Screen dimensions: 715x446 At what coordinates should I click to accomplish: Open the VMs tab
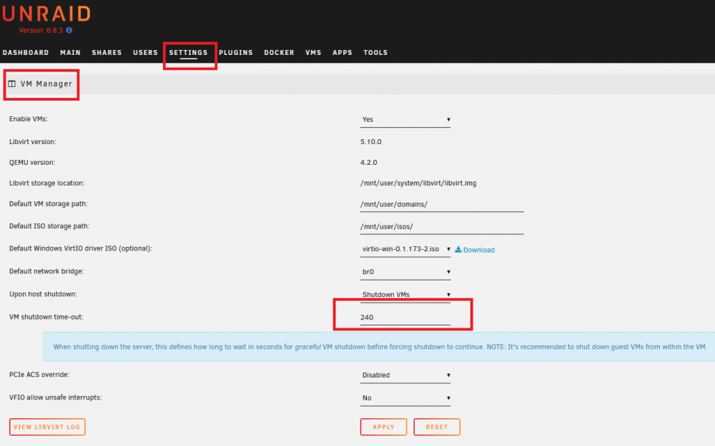313,53
